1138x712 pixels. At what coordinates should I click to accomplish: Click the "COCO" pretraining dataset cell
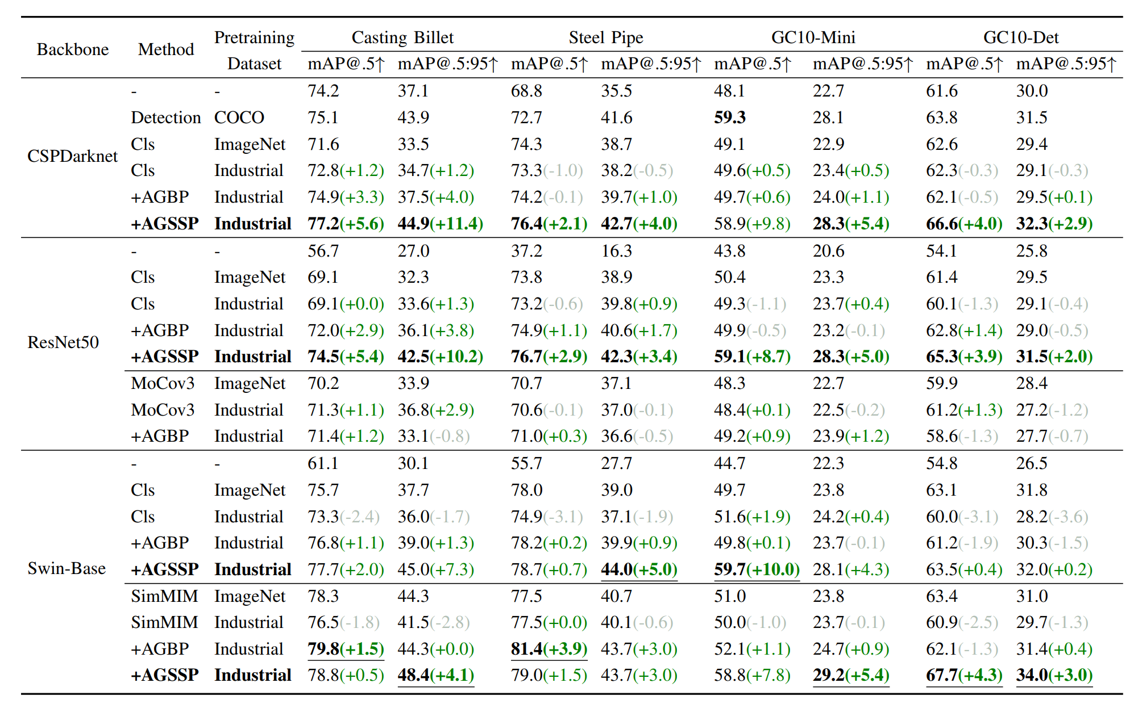pos(239,118)
